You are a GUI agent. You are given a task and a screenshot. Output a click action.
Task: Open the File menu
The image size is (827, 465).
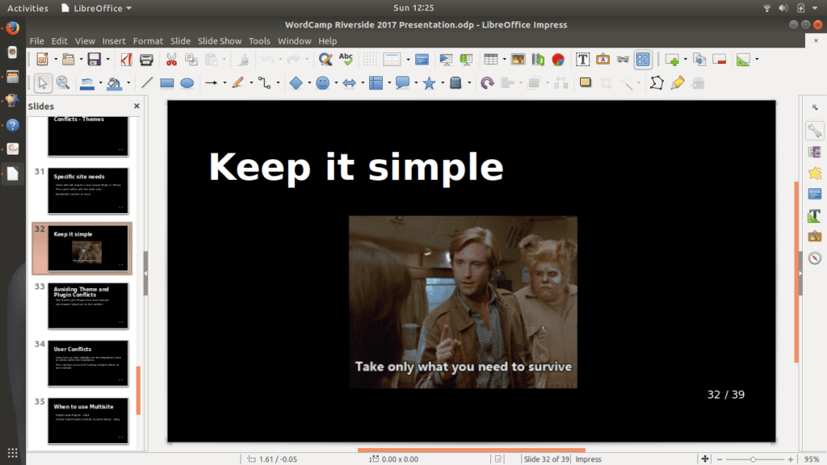point(37,41)
